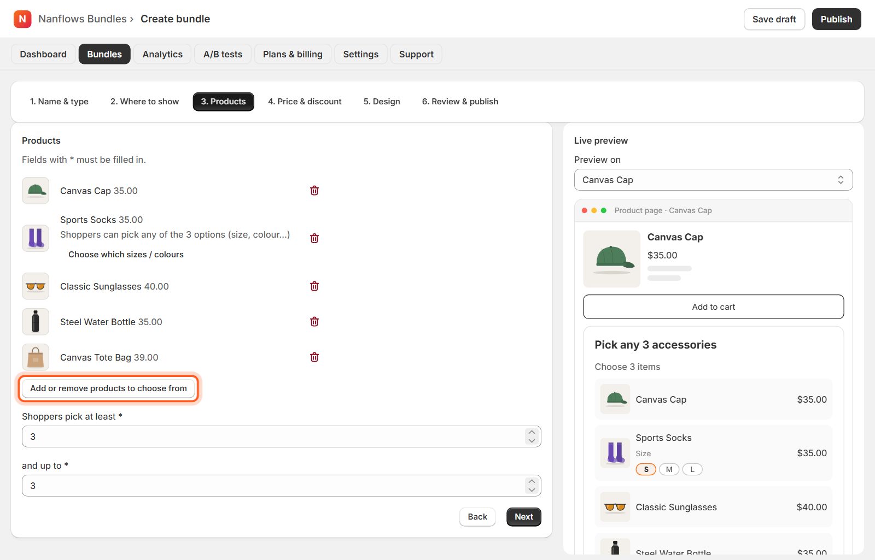Image resolution: width=875 pixels, height=560 pixels.
Task: Click Add to cart in live preview
Action: coord(713,307)
